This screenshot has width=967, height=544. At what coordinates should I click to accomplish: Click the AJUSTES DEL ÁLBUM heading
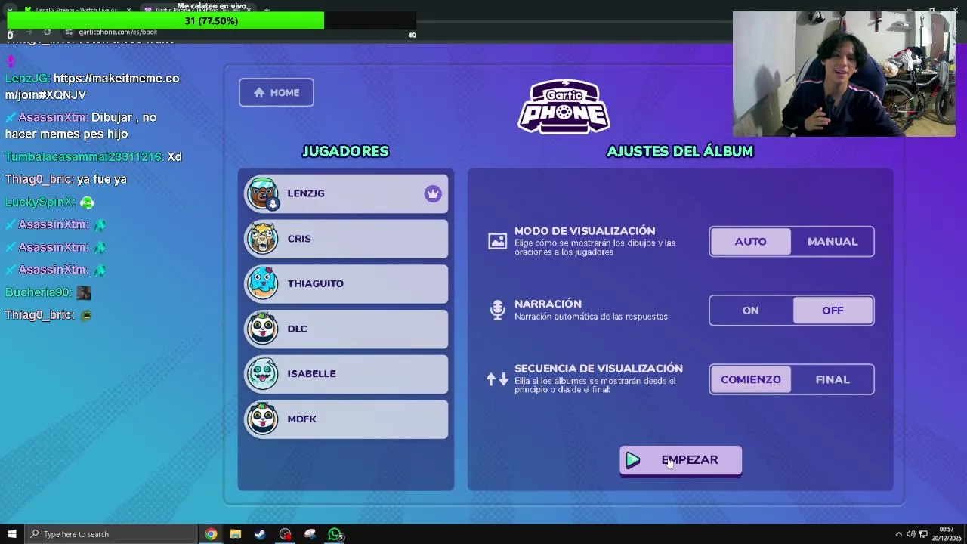pos(680,151)
